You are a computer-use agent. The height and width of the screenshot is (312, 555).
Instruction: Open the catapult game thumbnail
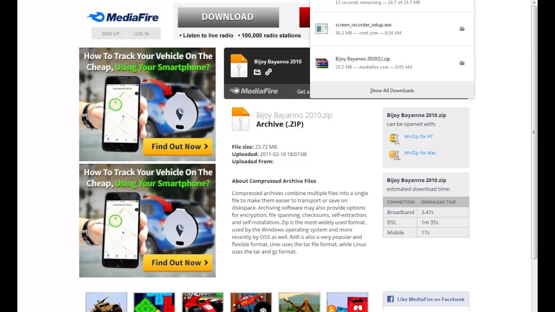point(299,302)
